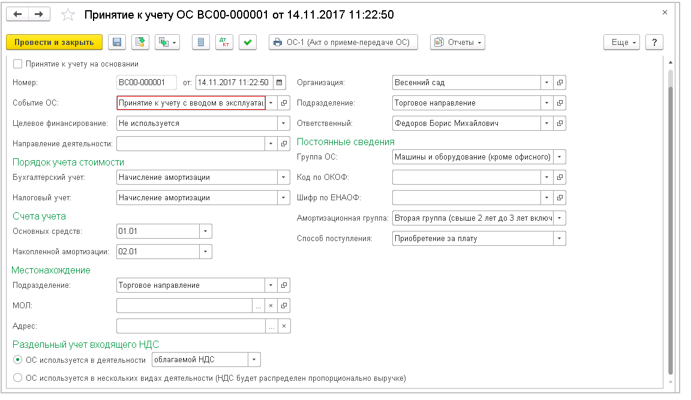Open the Шифр по ЕНАОФ linked record icon
The width and height of the screenshot is (691, 400).
(x=560, y=198)
